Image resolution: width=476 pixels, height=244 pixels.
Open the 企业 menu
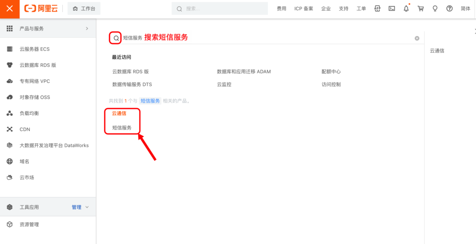pos(326,9)
